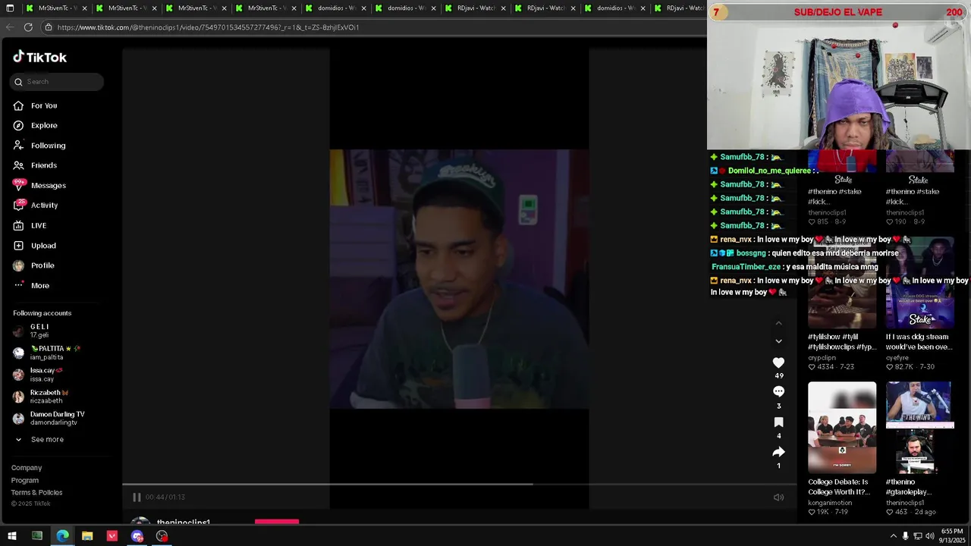Go to the previous video with the up arrow

pos(778,323)
